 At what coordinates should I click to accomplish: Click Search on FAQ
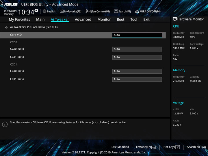[196, 147]
